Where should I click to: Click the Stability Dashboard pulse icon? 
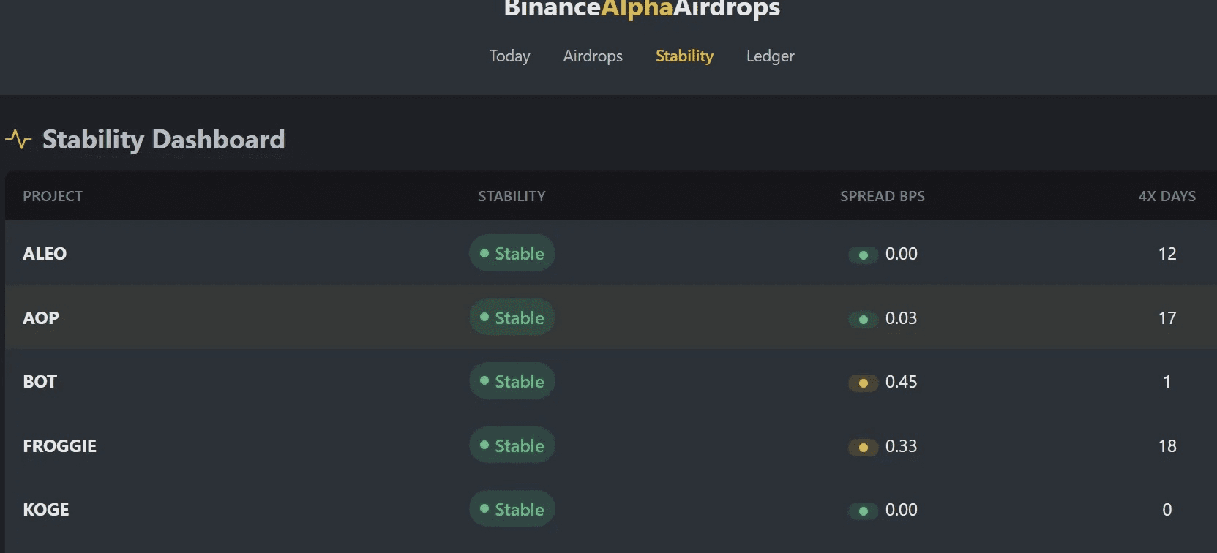coord(18,139)
